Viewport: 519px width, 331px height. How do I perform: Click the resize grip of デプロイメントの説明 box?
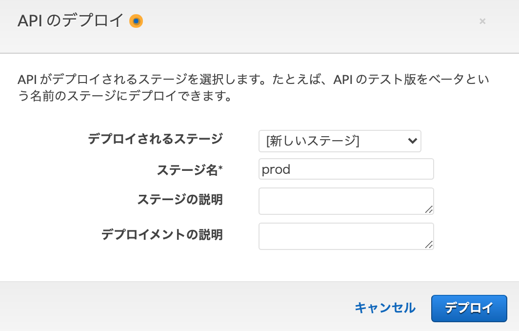pos(429,245)
